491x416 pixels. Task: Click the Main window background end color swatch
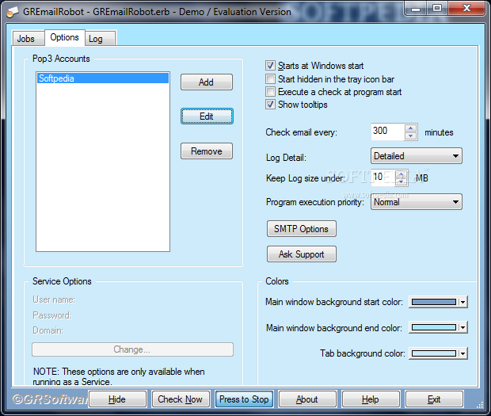click(x=434, y=328)
